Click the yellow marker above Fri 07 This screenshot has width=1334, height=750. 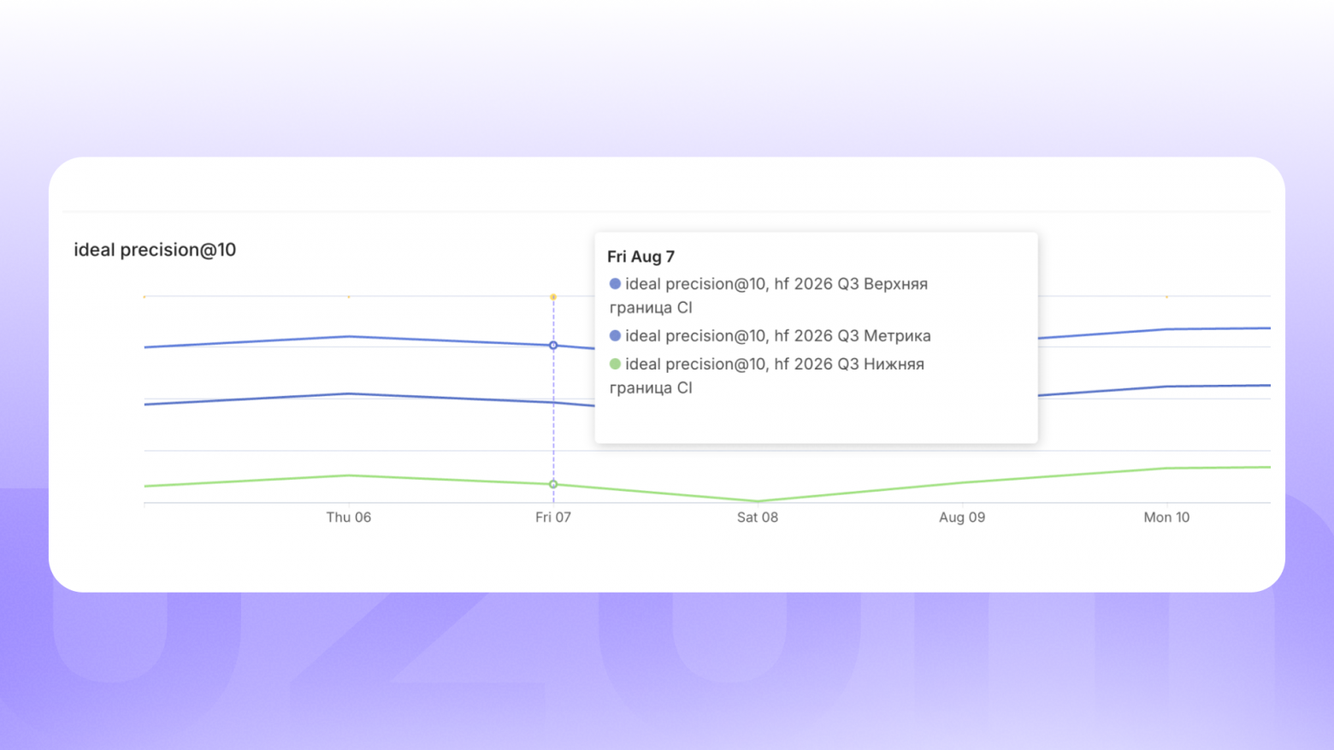point(553,297)
